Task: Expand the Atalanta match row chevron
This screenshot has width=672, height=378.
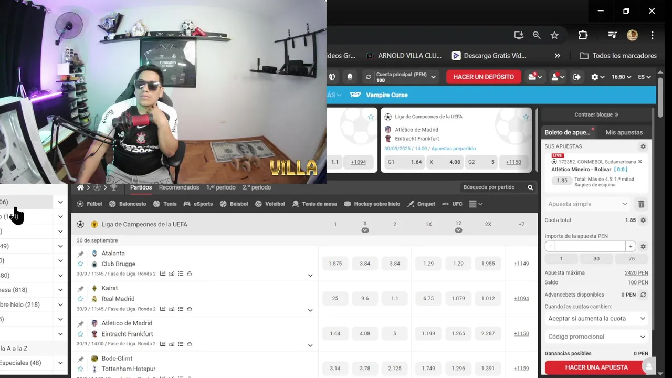Action: coord(310,276)
